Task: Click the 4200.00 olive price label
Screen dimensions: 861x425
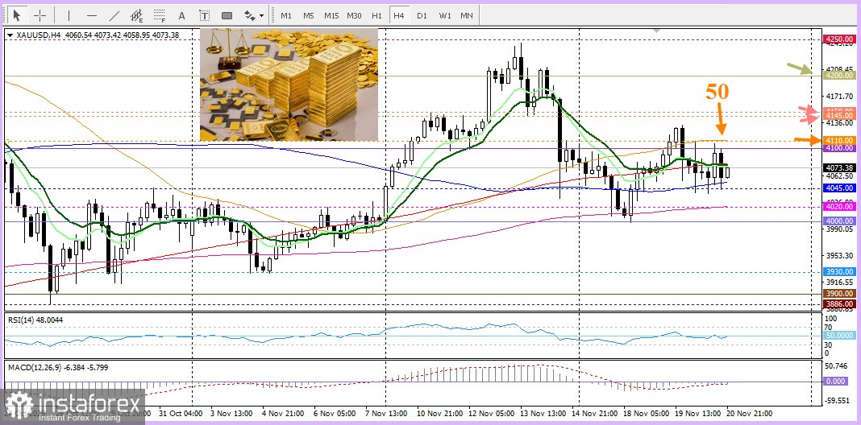Action: click(839, 75)
